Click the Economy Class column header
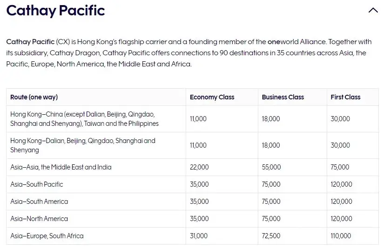This screenshot has height=248, width=383. click(212, 97)
